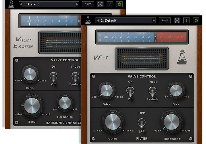
Task: Click the VF-1 'VALVE CONTROL' heading
Action: pyautogui.click(x=142, y=76)
